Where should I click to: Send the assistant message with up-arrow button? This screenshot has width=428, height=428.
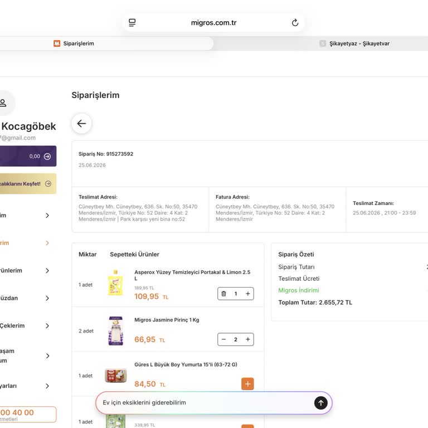321,403
